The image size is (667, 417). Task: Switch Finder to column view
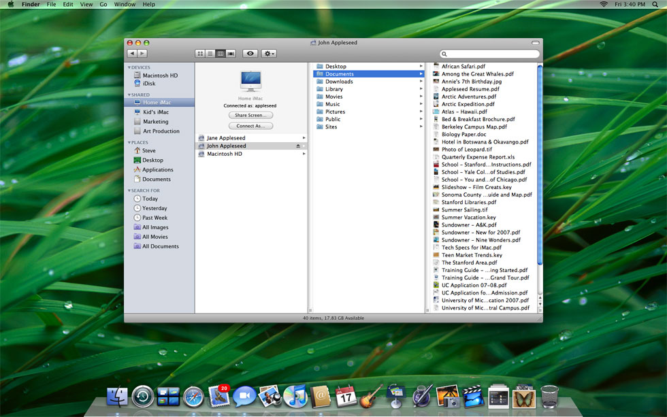tap(221, 54)
